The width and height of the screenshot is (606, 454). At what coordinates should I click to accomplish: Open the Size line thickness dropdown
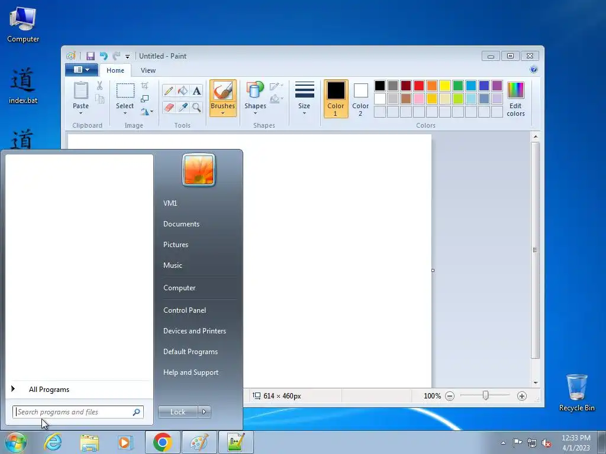pyautogui.click(x=304, y=98)
